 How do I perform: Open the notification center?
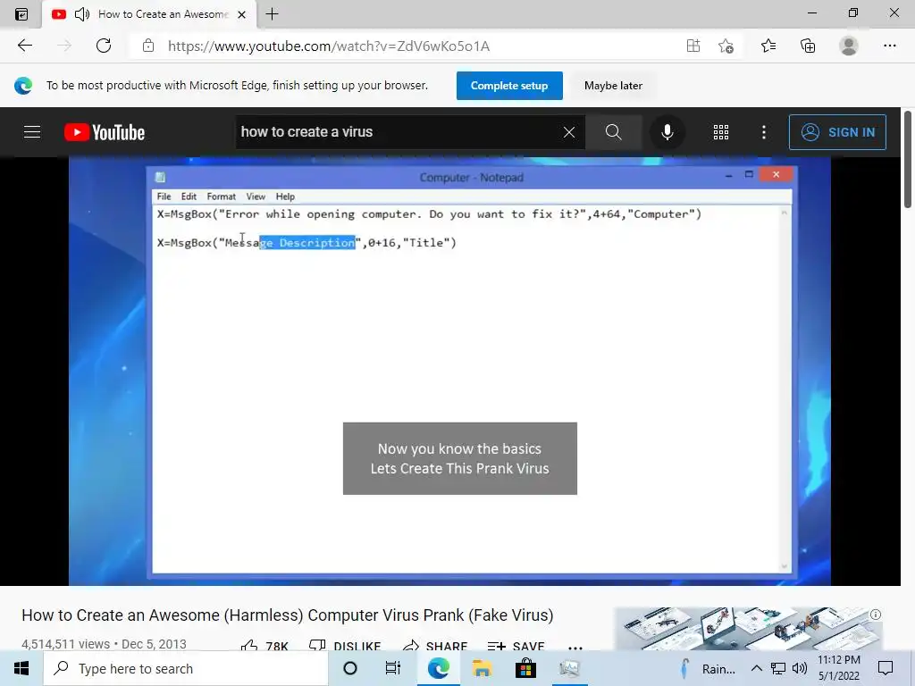[886, 668]
